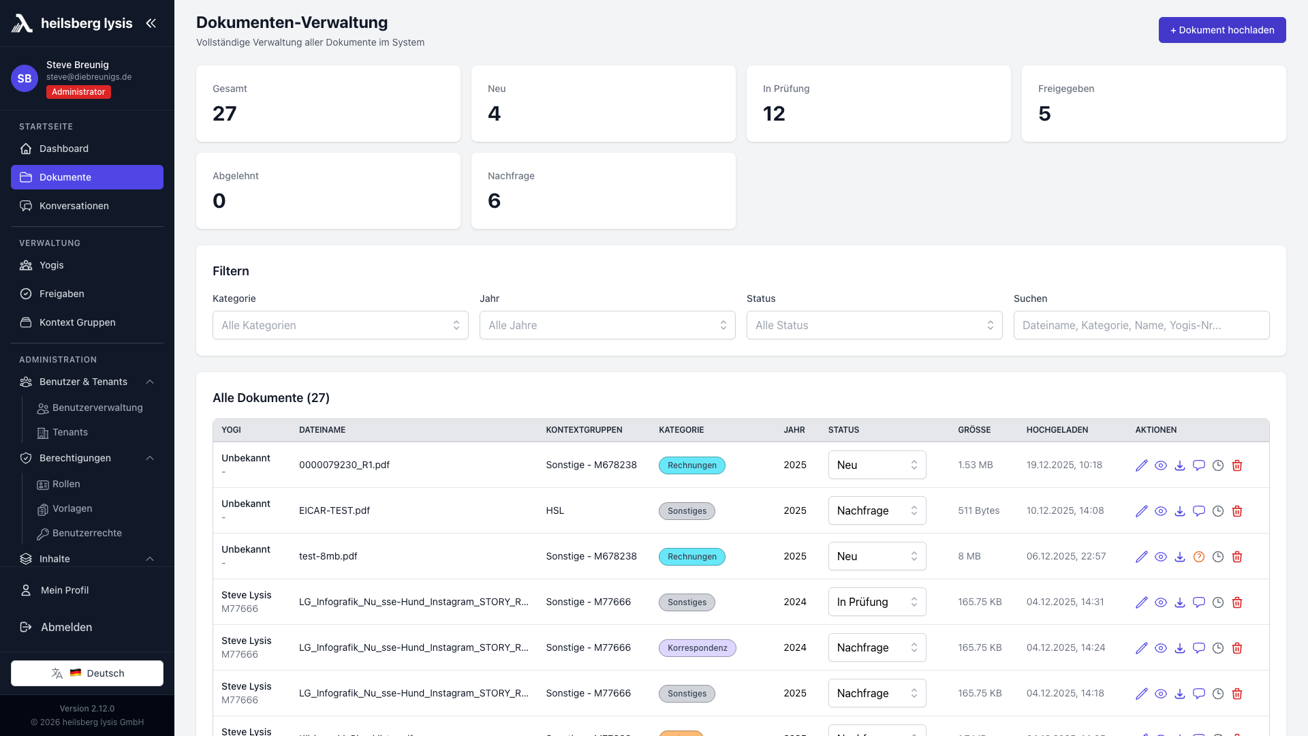The height and width of the screenshot is (736, 1308).
Task: Show test-8mb.pdf via the eye icon
Action: tap(1161, 557)
